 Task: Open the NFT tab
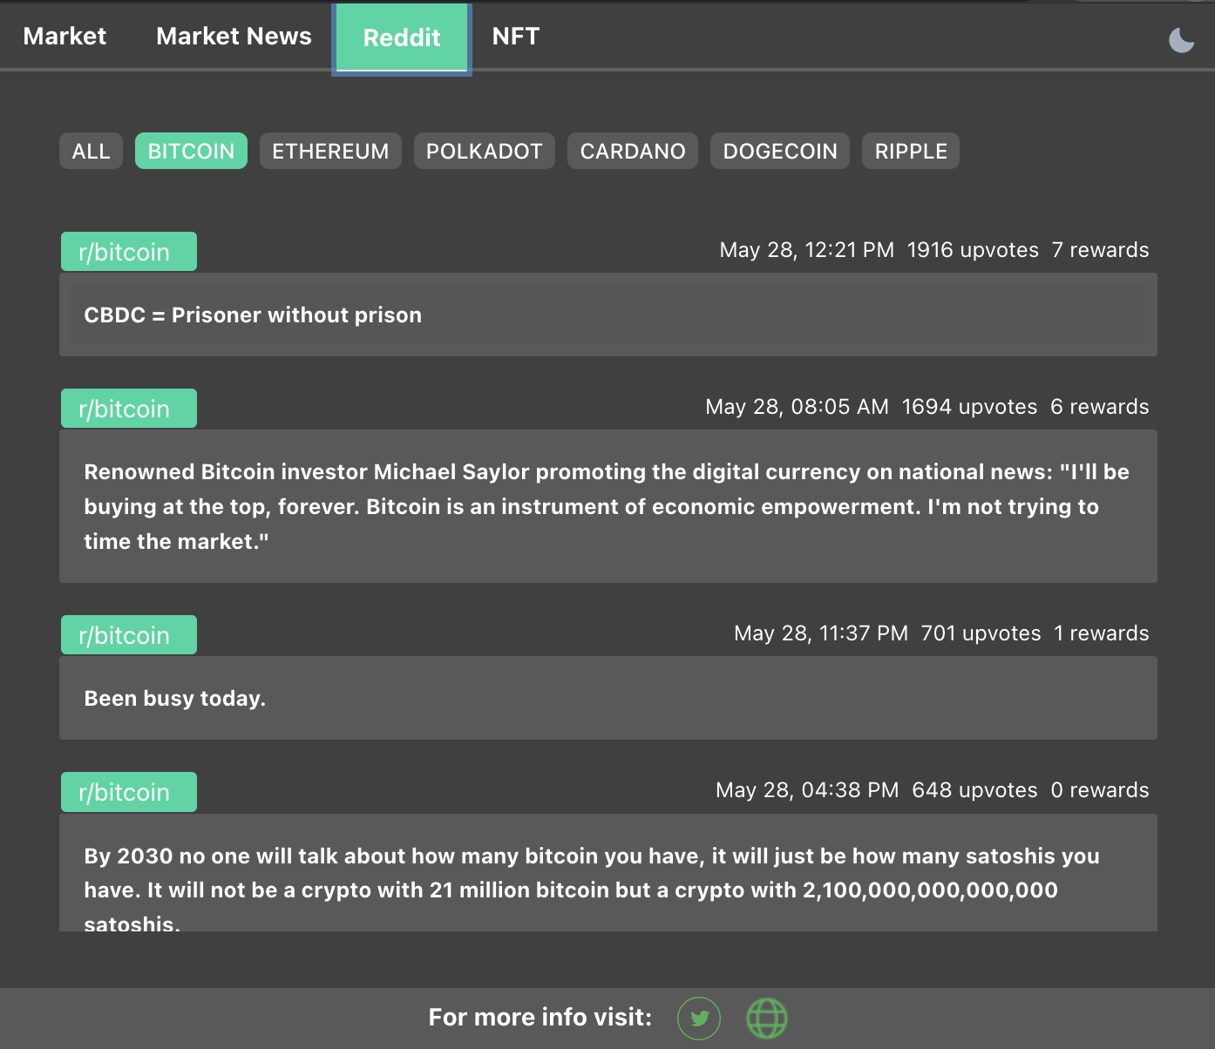(x=516, y=37)
